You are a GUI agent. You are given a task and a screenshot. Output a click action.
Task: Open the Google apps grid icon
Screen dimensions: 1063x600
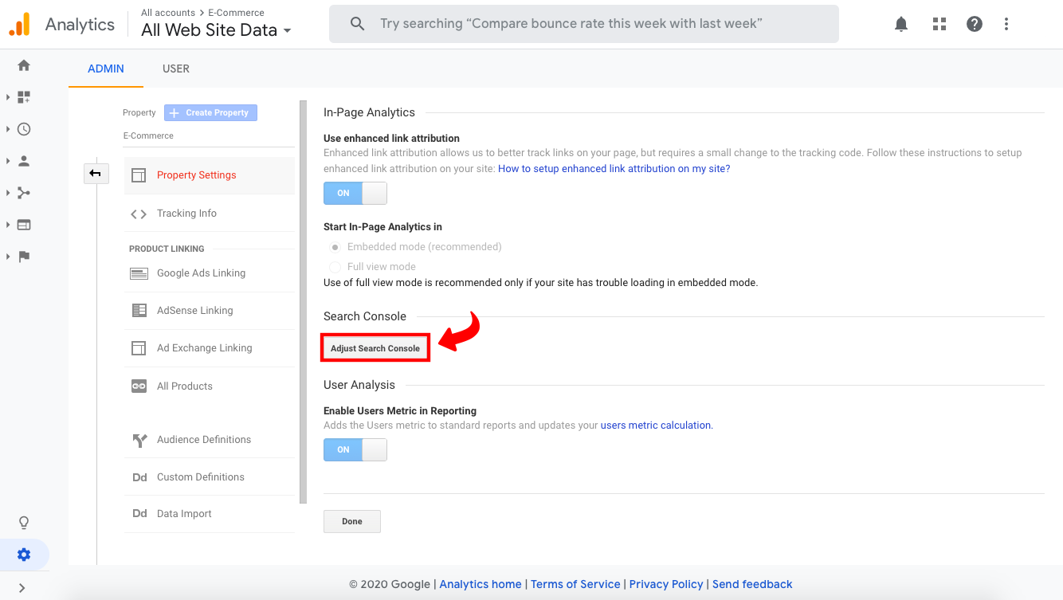(939, 24)
